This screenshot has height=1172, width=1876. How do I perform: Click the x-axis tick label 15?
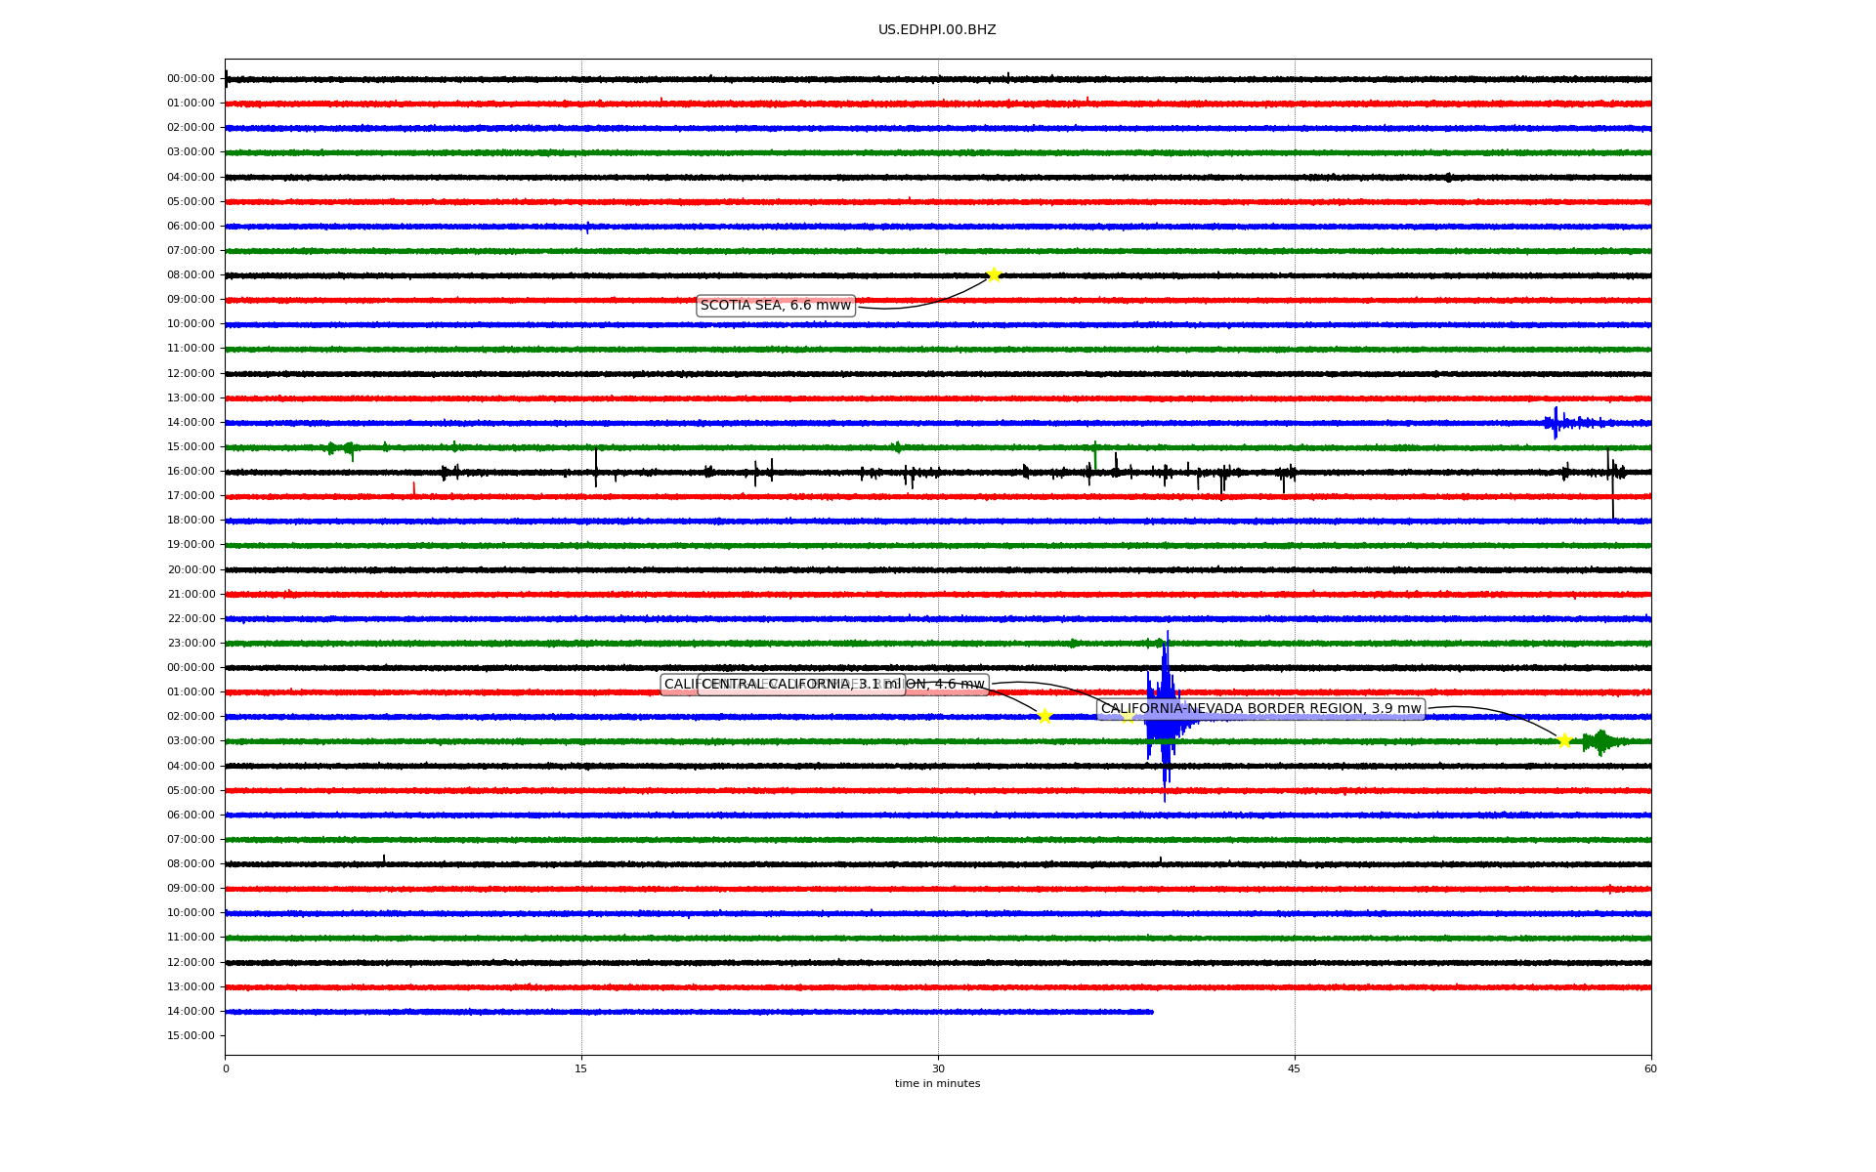pyautogui.click(x=581, y=1068)
